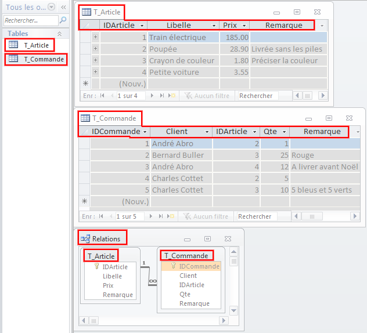Viewport: 367px width, 333px height.
Task: Open the T_Commande table in navigation pane
Action: [x=36, y=59]
